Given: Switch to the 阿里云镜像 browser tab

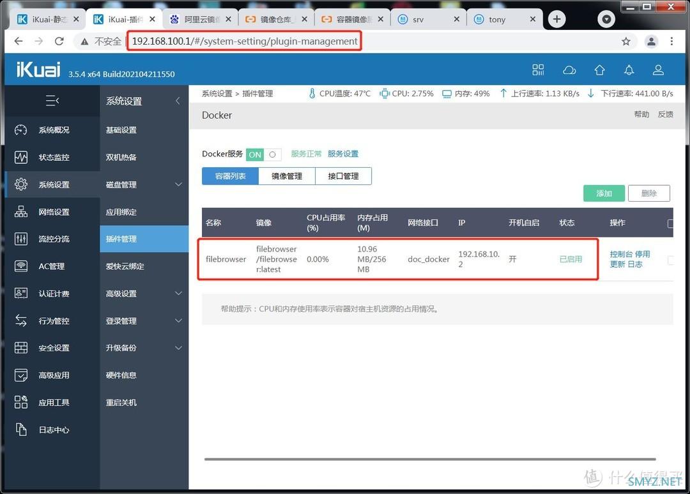Looking at the screenshot, I should click(200, 19).
